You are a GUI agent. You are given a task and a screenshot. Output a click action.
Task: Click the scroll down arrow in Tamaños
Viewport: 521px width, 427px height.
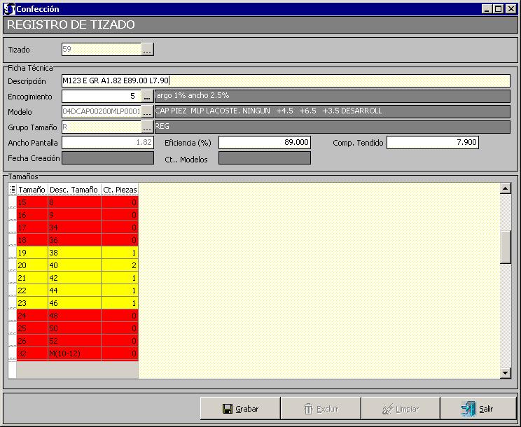[506, 373]
